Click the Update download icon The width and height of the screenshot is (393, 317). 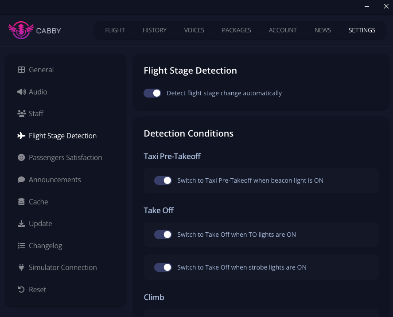coord(21,223)
